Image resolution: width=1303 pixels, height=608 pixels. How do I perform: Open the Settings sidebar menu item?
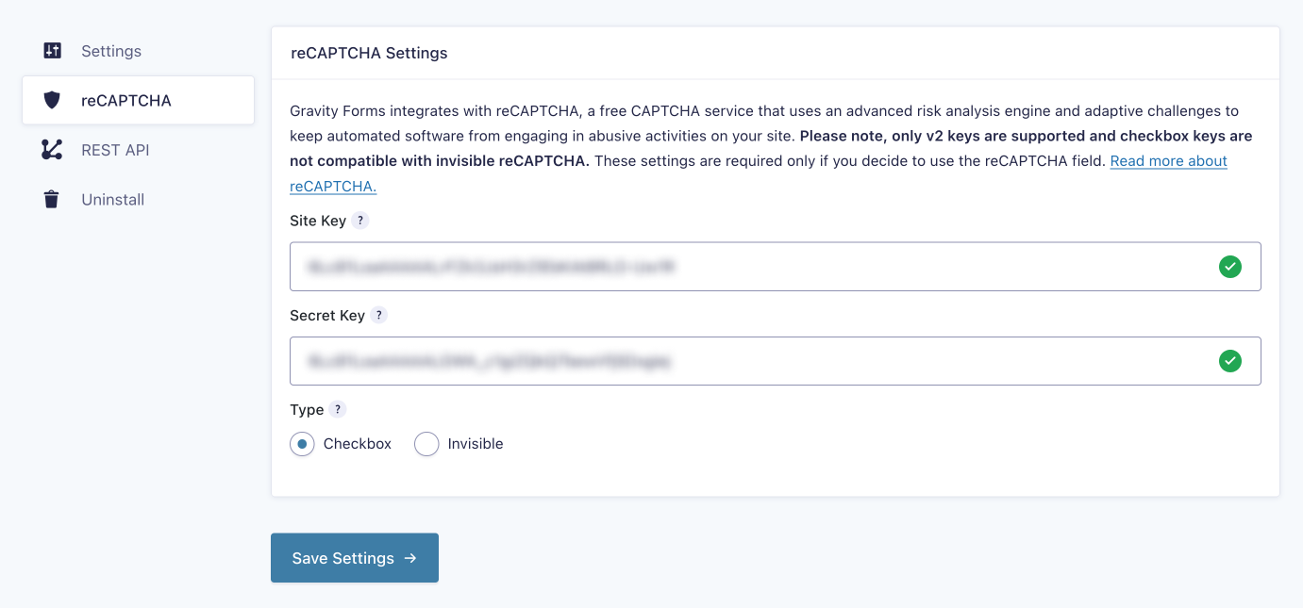[111, 51]
